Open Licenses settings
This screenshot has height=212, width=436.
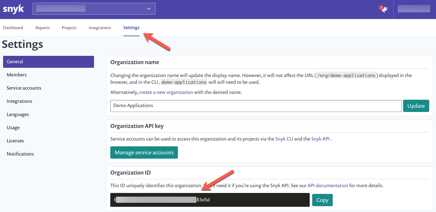tap(15, 141)
